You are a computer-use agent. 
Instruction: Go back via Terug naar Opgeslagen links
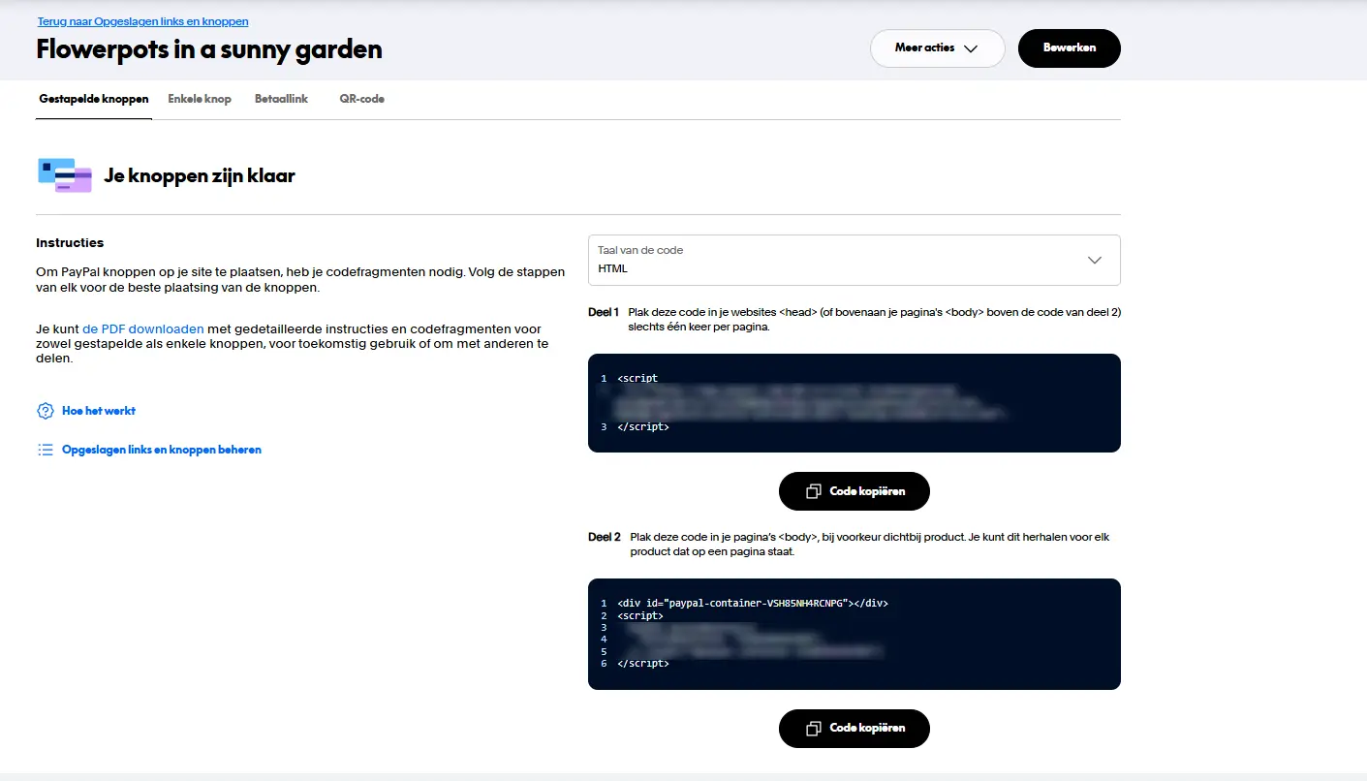point(142,21)
